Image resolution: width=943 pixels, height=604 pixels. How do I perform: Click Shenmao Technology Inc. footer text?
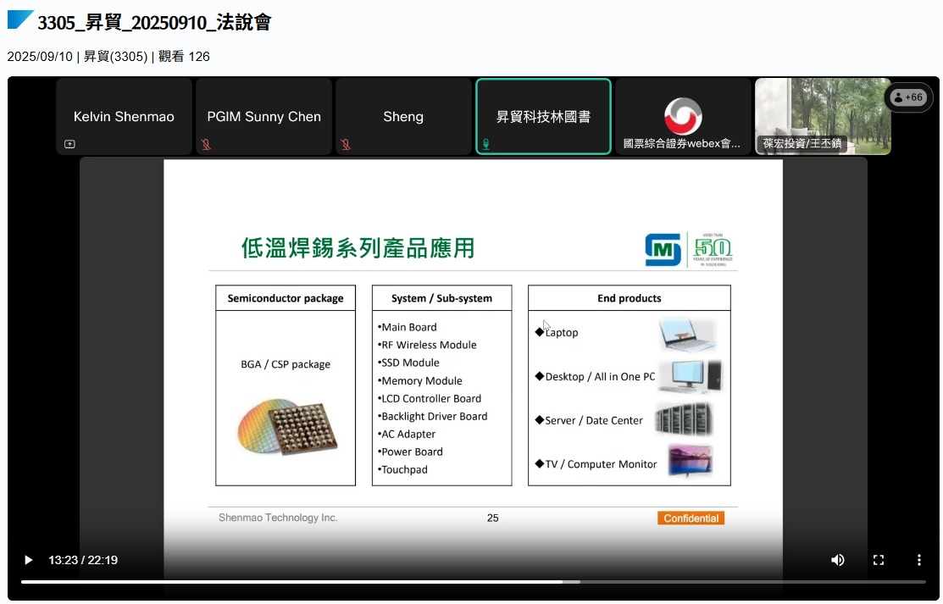click(278, 518)
